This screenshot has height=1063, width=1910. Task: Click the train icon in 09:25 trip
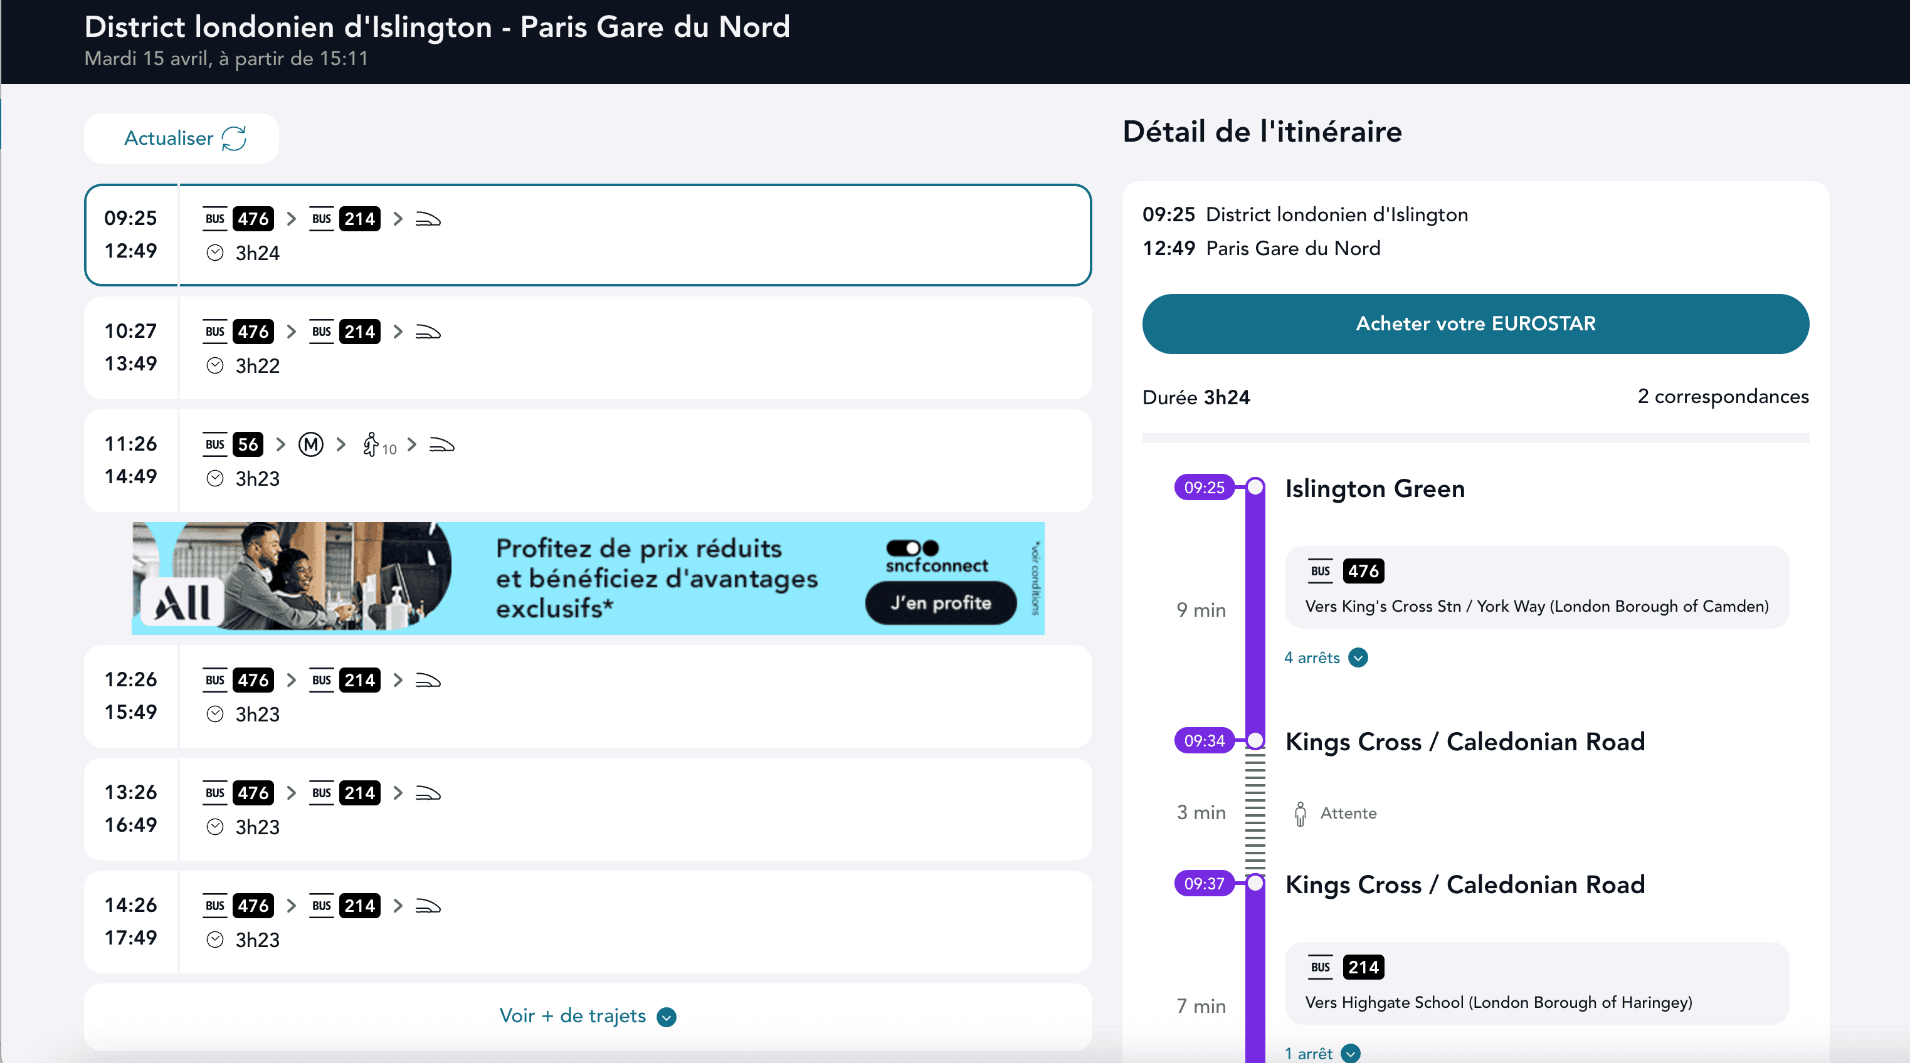(x=428, y=219)
